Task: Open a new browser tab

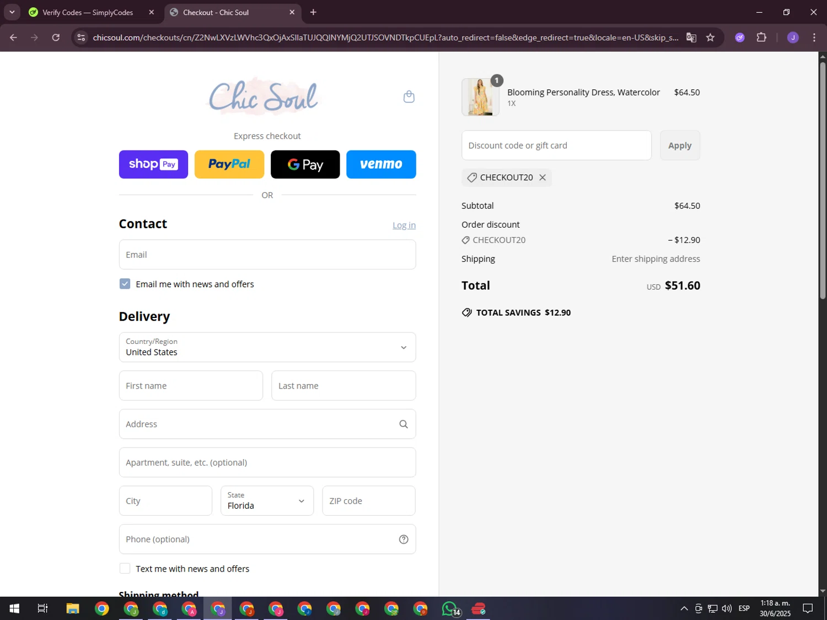Action: pos(313,12)
